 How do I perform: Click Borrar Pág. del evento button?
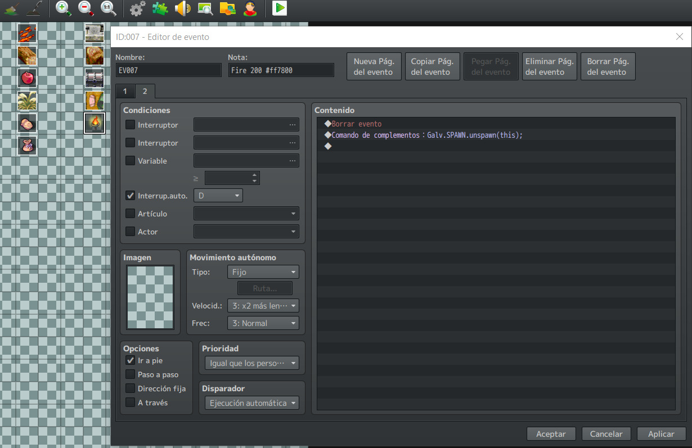pyautogui.click(x=608, y=66)
